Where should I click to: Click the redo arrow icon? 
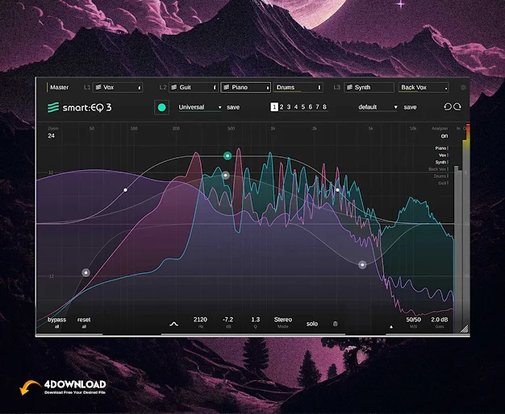[457, 107]
